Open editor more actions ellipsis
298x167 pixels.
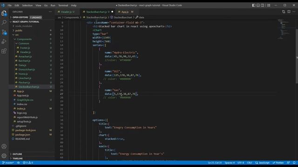(294, 12)
